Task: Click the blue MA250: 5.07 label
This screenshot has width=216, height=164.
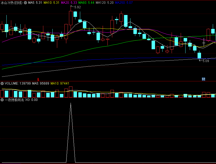Action: (x=124, y=3)
